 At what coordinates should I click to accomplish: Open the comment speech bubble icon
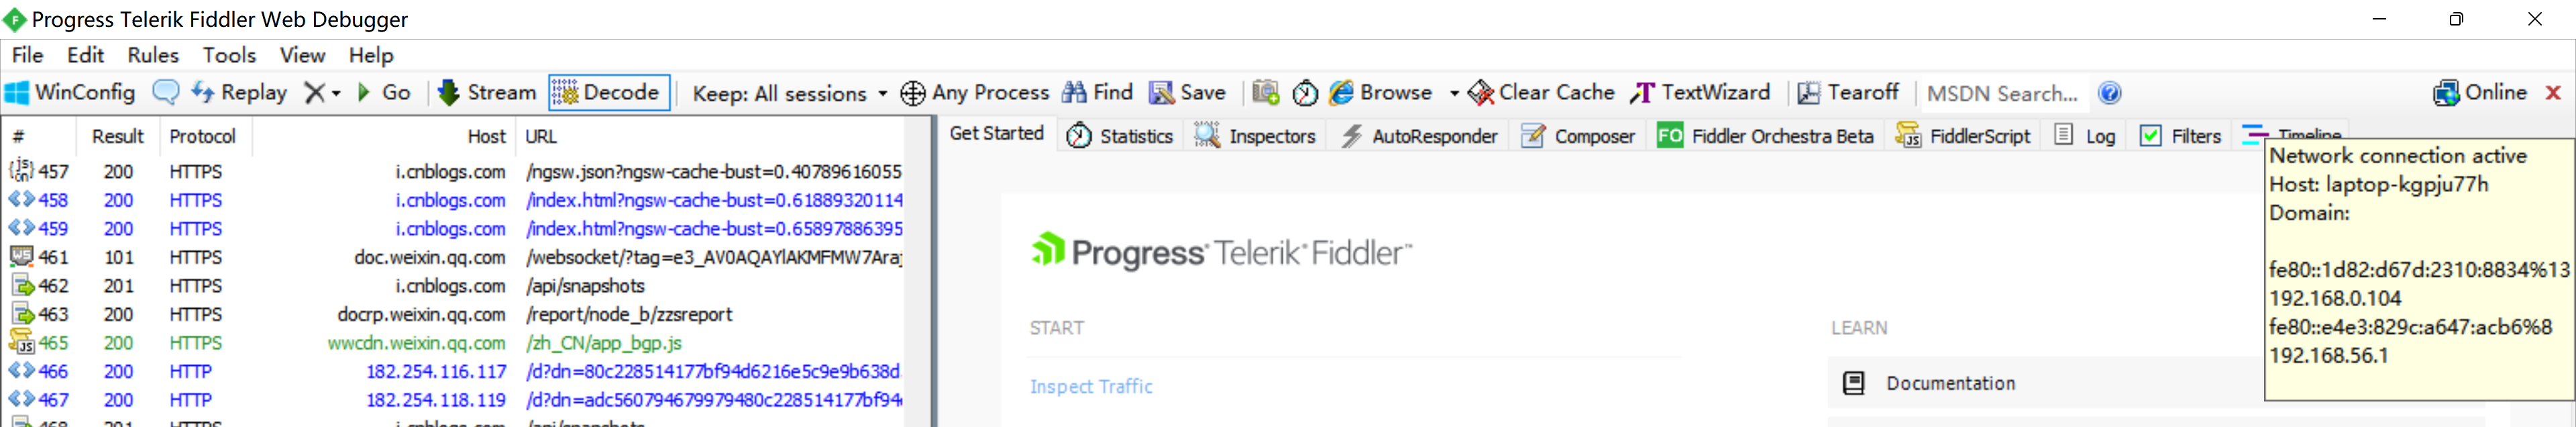coord(165,93)
